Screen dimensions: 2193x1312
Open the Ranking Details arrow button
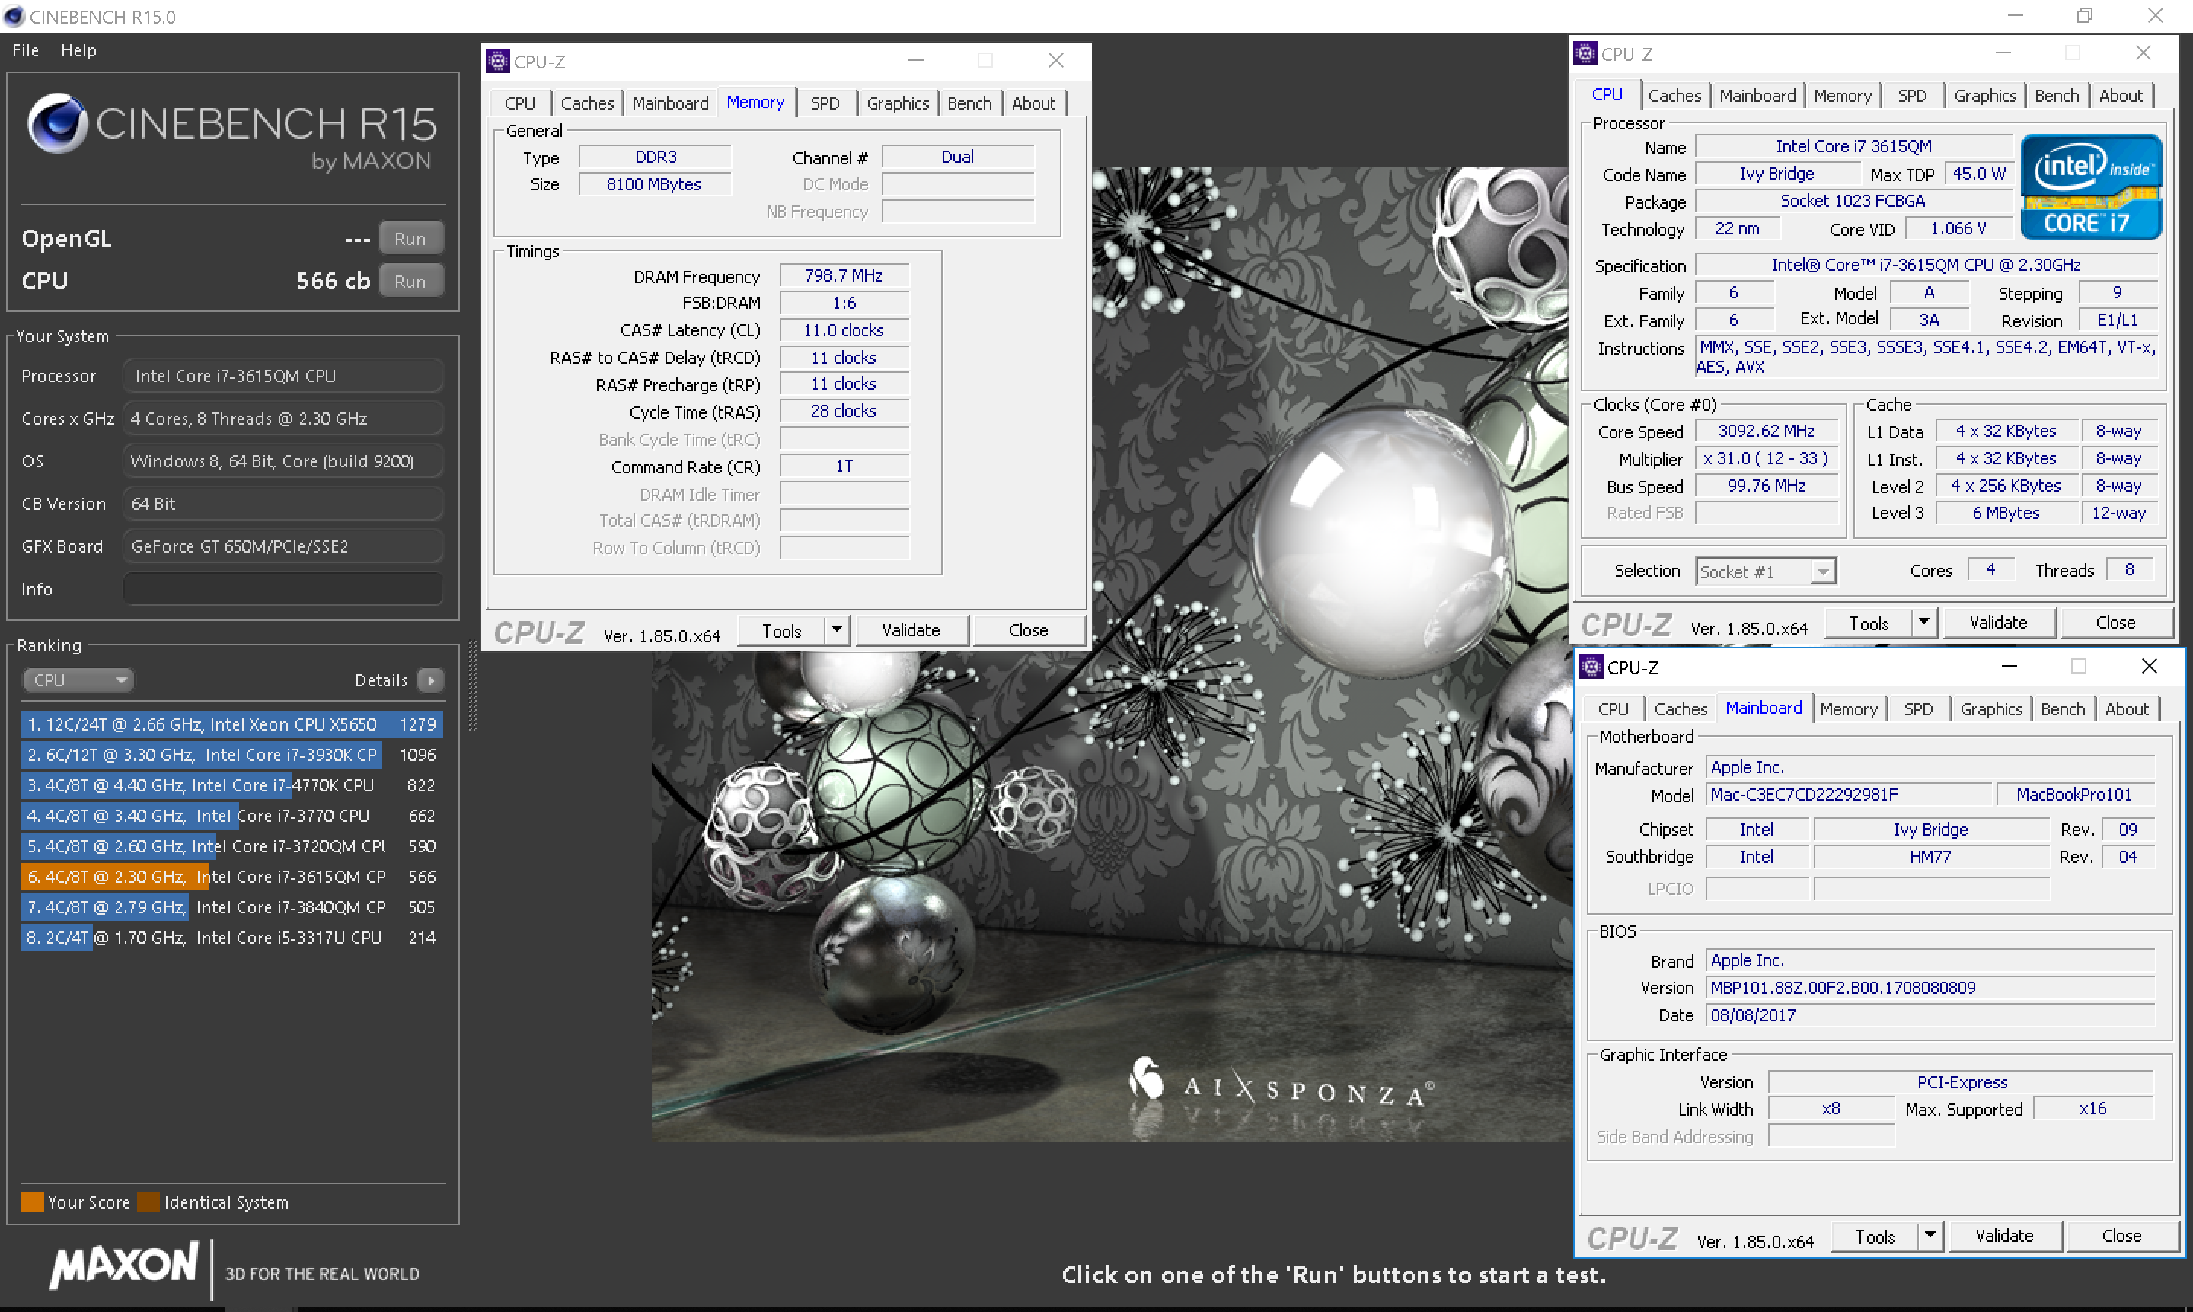pos(431,681)
